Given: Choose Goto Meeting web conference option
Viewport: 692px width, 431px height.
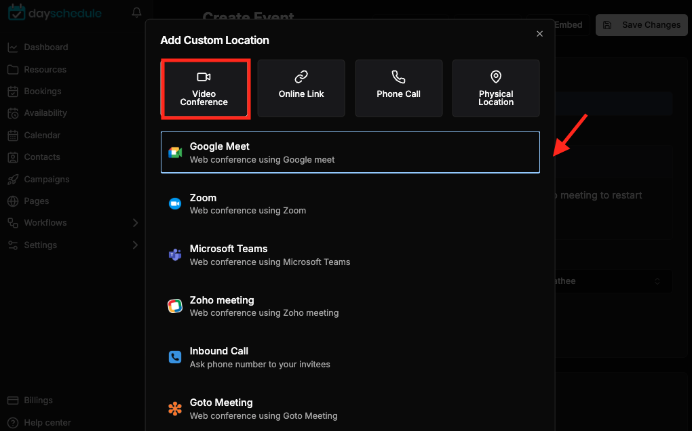Looking at the screenshot, I should (x=351, y=409).
